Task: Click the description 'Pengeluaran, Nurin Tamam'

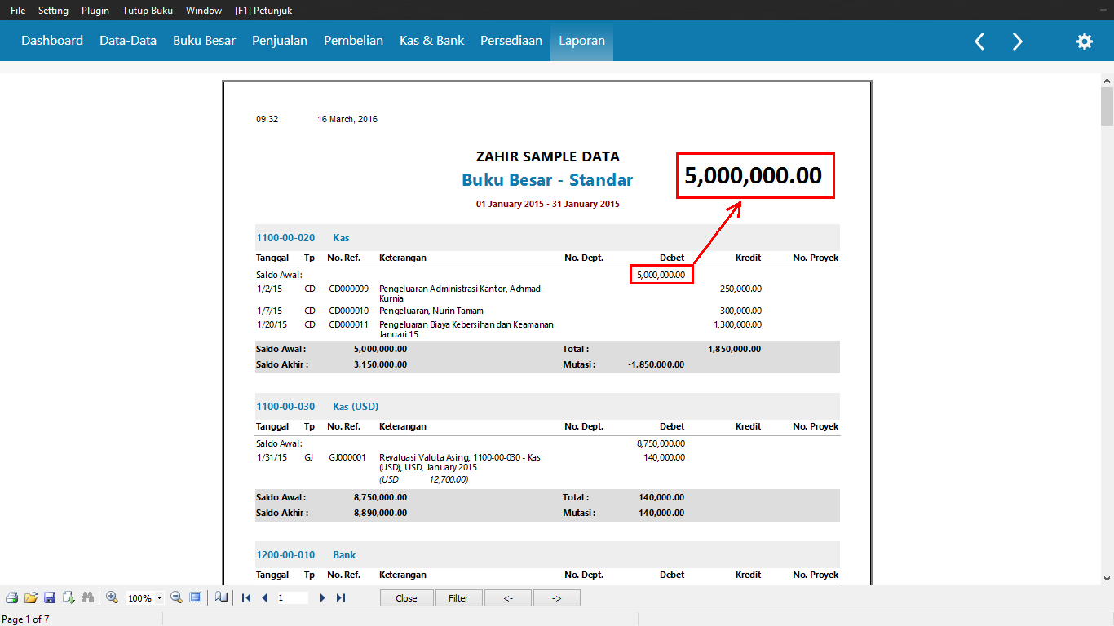Action: pyautogui.click(x=431, y=311)
